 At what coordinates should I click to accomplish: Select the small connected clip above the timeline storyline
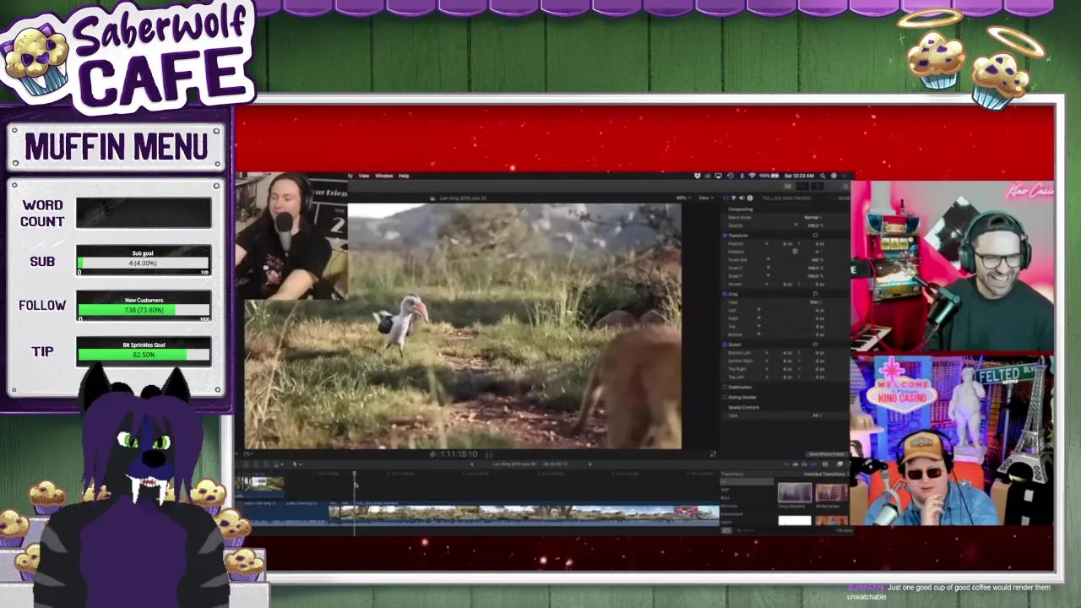click(x=260, y=486)
